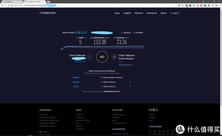Open Results History footer link
This screenshot has height=136, width=222.
(x=119, y=115)
